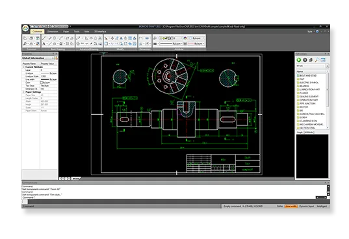Screen dimensions: 349x239
Task: Click the New file icon in Common group
Action: point(25,38)
